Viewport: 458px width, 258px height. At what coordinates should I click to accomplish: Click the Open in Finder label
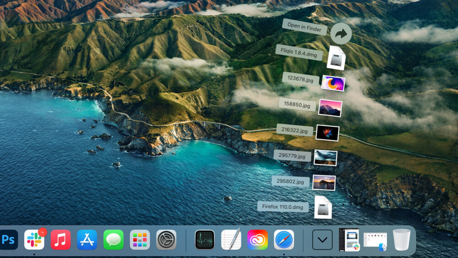click(x=305, y=27)
